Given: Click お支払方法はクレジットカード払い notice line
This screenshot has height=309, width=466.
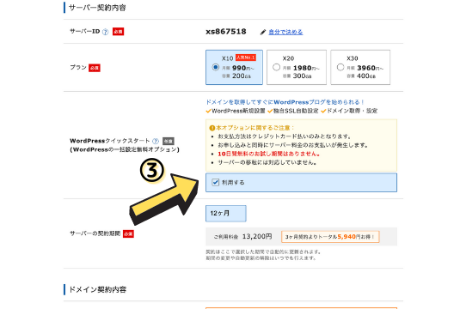Looking at the screenshot, I should point(285,136).
